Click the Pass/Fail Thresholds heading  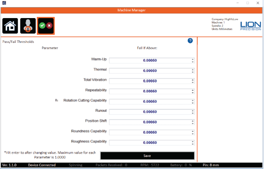coord(18,42)
